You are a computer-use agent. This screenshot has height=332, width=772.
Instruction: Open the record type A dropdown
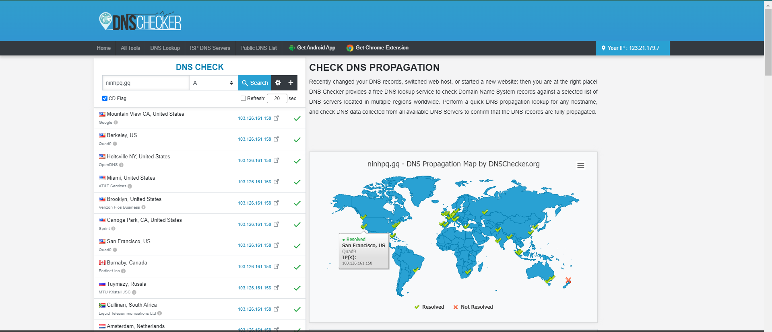[x=214, y=83]
